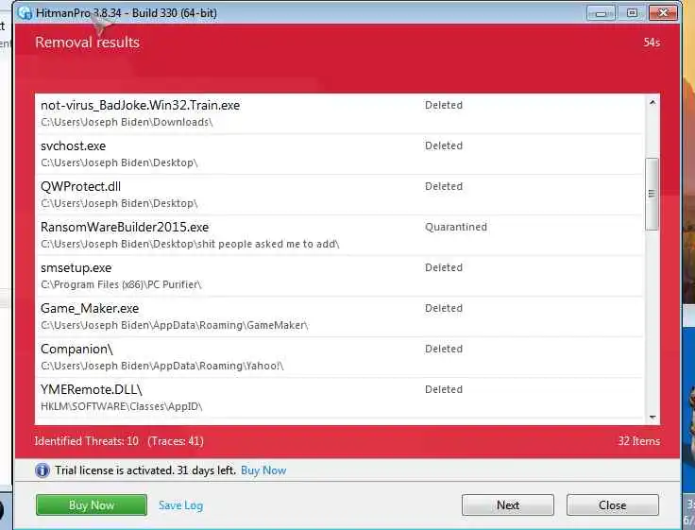Click the 32 Items count
This screenshot has height=530, width=695.
[638, 441]
